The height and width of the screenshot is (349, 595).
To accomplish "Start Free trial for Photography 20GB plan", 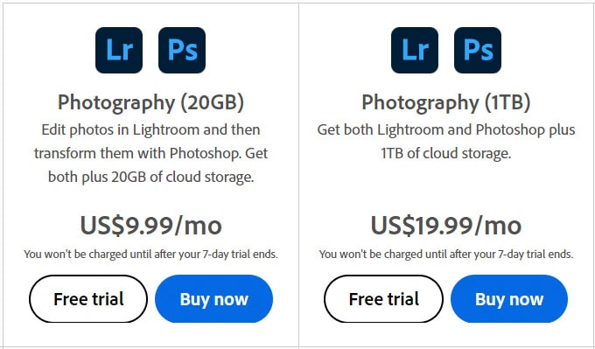I will 88,299.
